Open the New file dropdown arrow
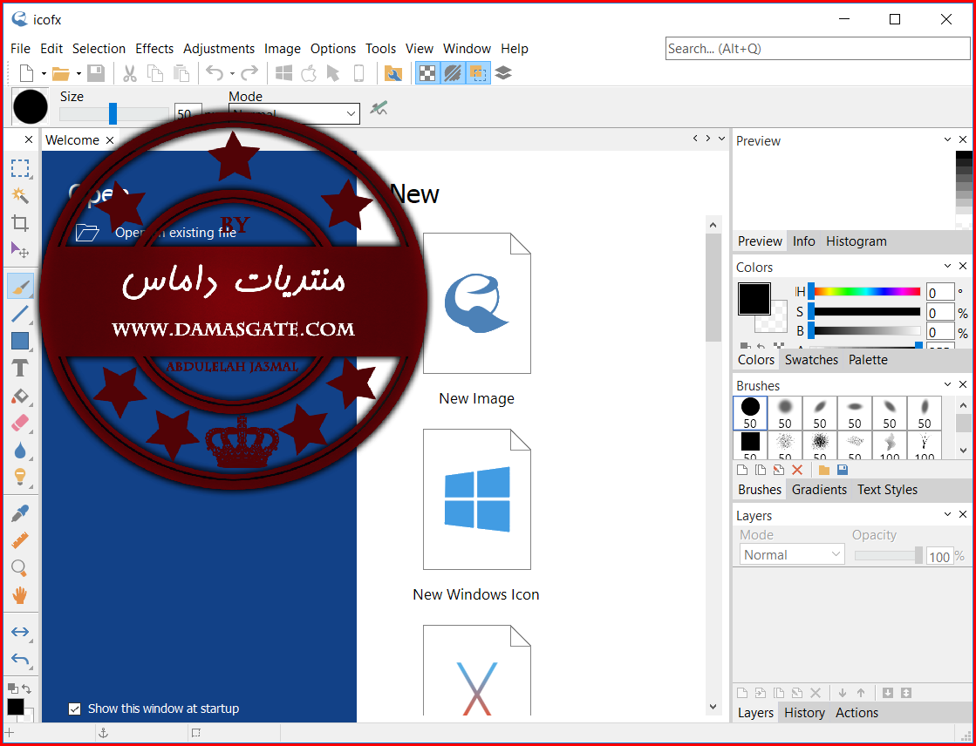 [x=44, y=74]
